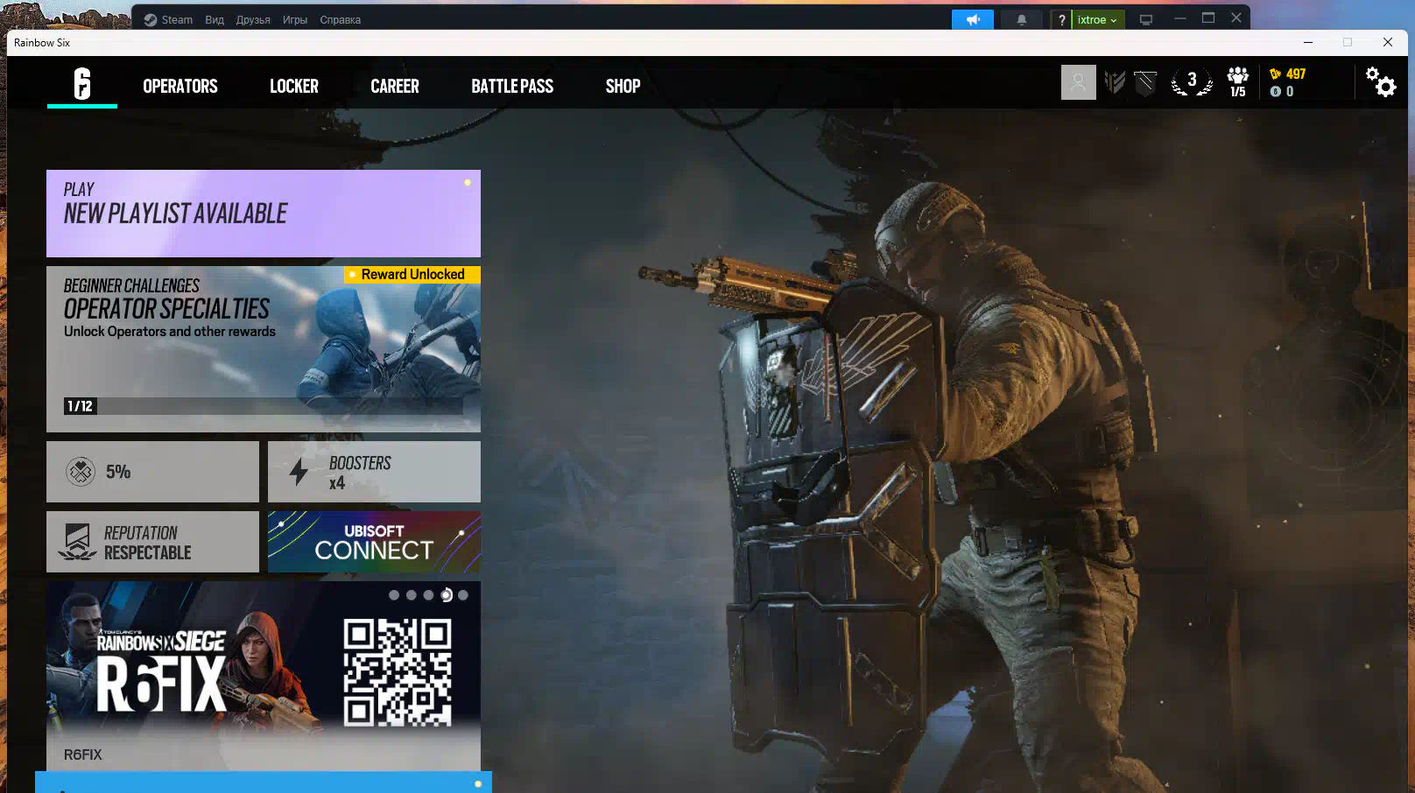Select the first carousel dot
Image resolution: width=1415 pixels, height=793 pixels.
pyautogui.click(x=394, y=595)
